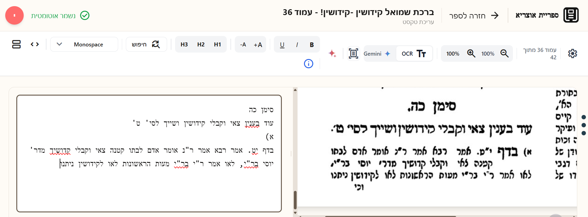Image resolution: width=588 pixels, height=217 pixels.
Task: Open the Monospace font dropdown
Action: point(84,44)
